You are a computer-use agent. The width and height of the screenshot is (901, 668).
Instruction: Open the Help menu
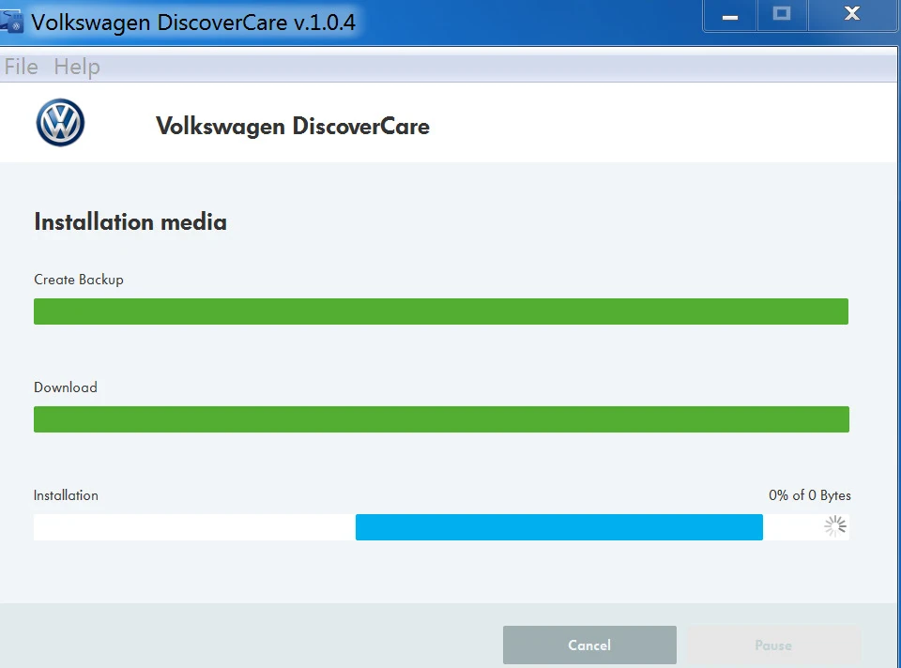(77, 67)
